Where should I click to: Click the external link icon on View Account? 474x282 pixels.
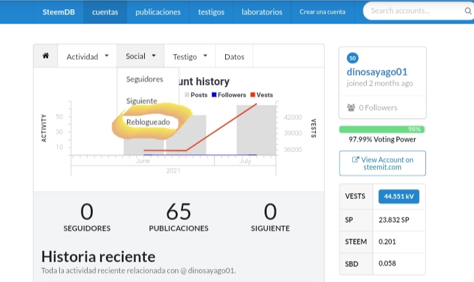tap(355, 159)
